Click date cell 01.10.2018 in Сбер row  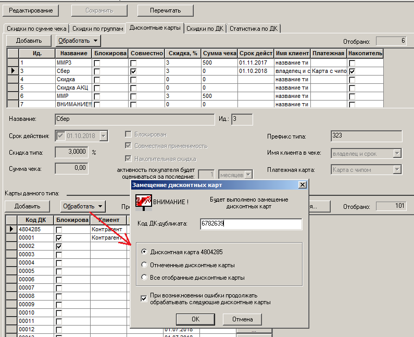pyautogui.click(x=256, y=71)
